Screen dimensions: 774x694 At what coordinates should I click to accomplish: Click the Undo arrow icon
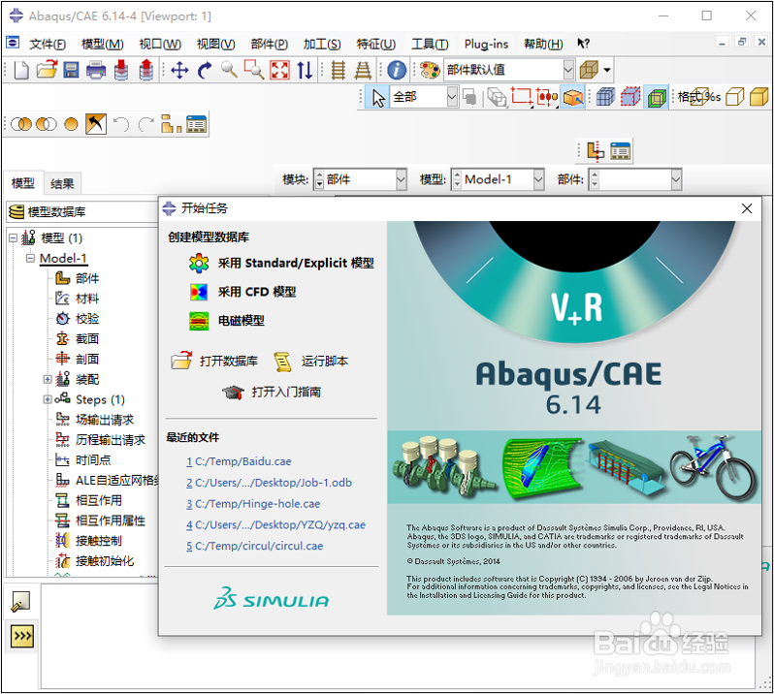pos(121,124)
